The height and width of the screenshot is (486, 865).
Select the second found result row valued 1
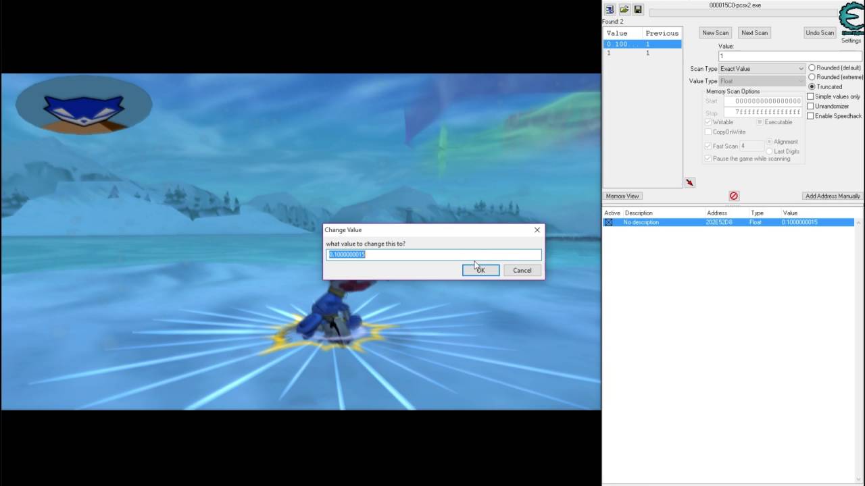pos(642,53)
